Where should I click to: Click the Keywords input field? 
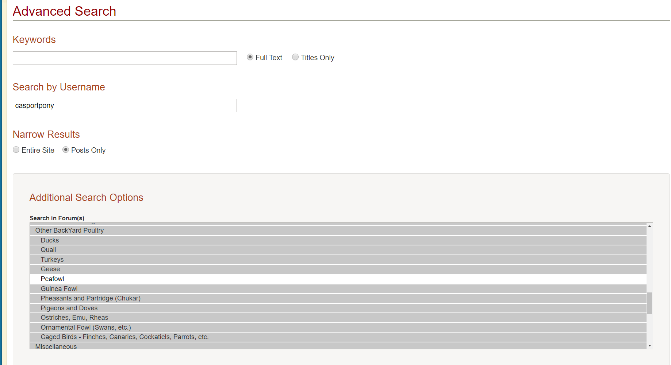pos(124,58)
